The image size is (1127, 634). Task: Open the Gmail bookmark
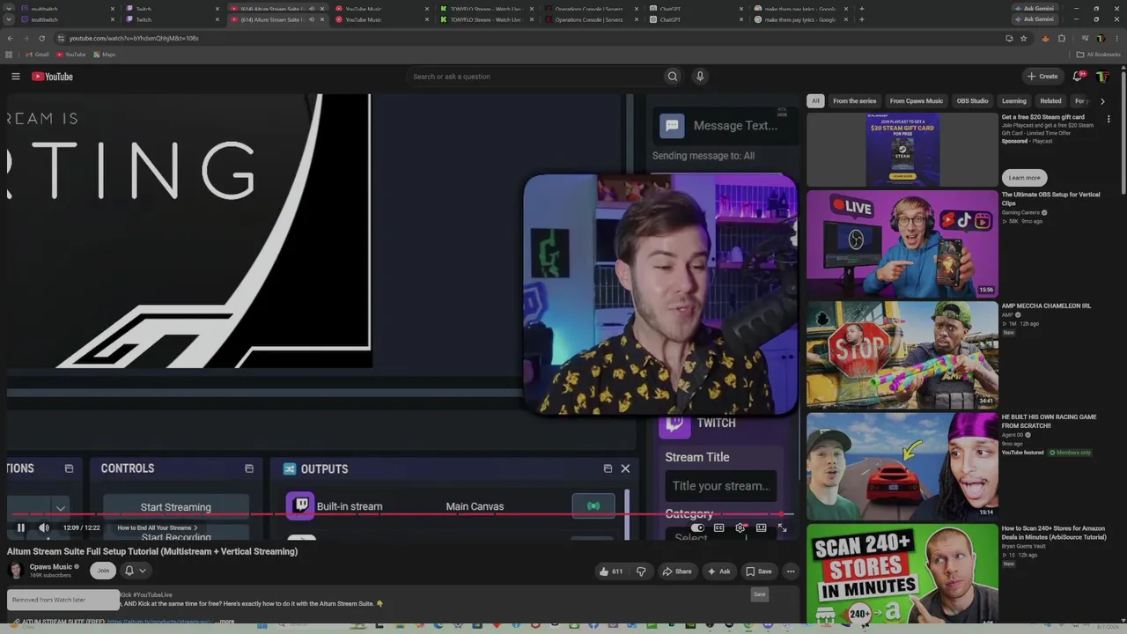[x=37, y=55]
